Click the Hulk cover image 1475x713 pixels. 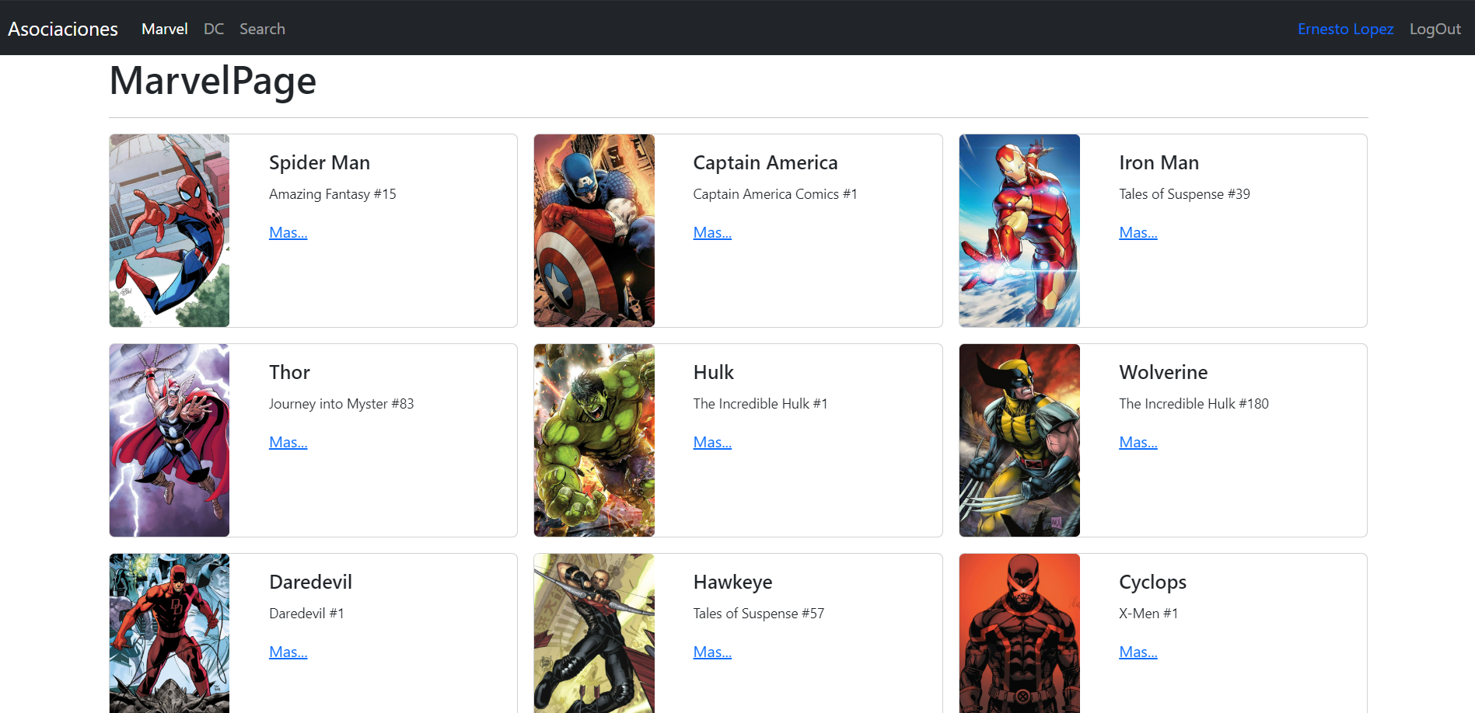[594, 440]
